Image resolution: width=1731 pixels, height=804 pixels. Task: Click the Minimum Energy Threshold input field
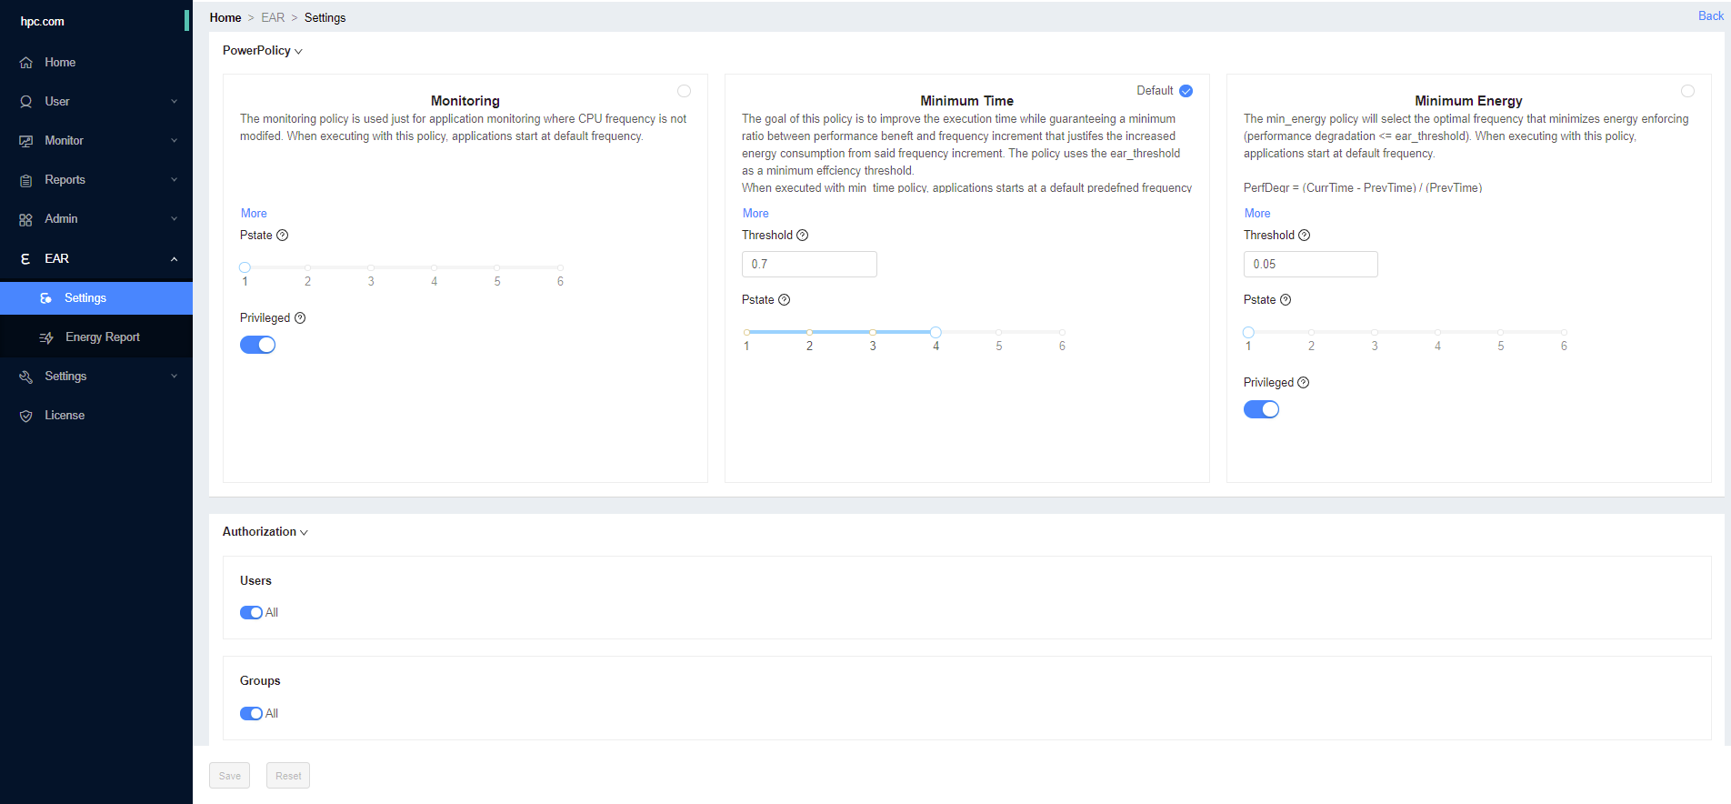[x=1310, y=265]
